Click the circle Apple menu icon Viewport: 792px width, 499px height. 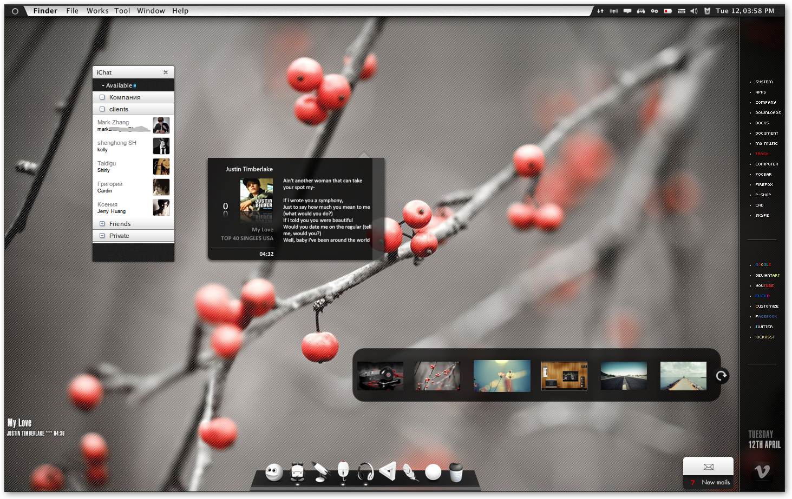coord(15,11)
